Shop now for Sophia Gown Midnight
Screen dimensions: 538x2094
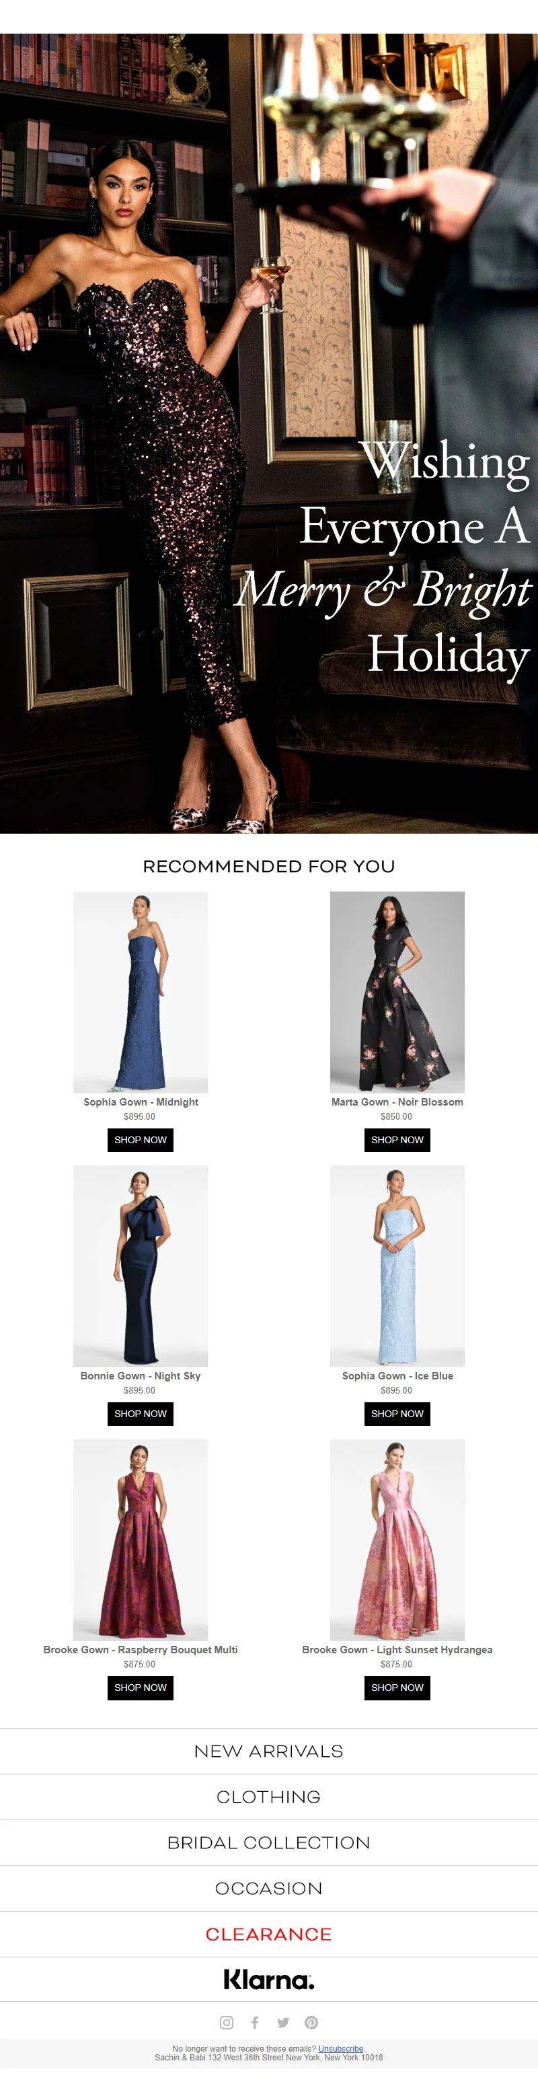141,1140
